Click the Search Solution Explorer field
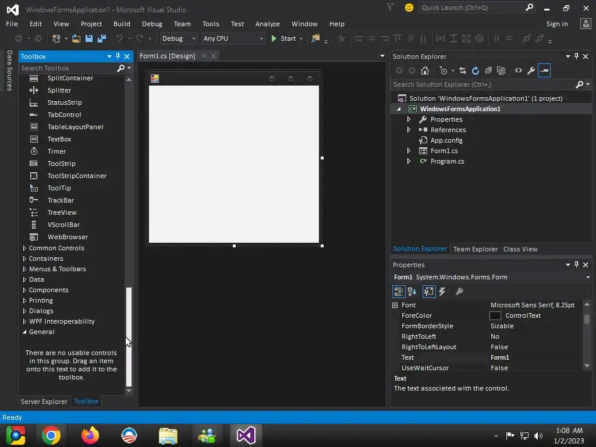This screenshot has height=447, width=596. [x=483, y=84]
